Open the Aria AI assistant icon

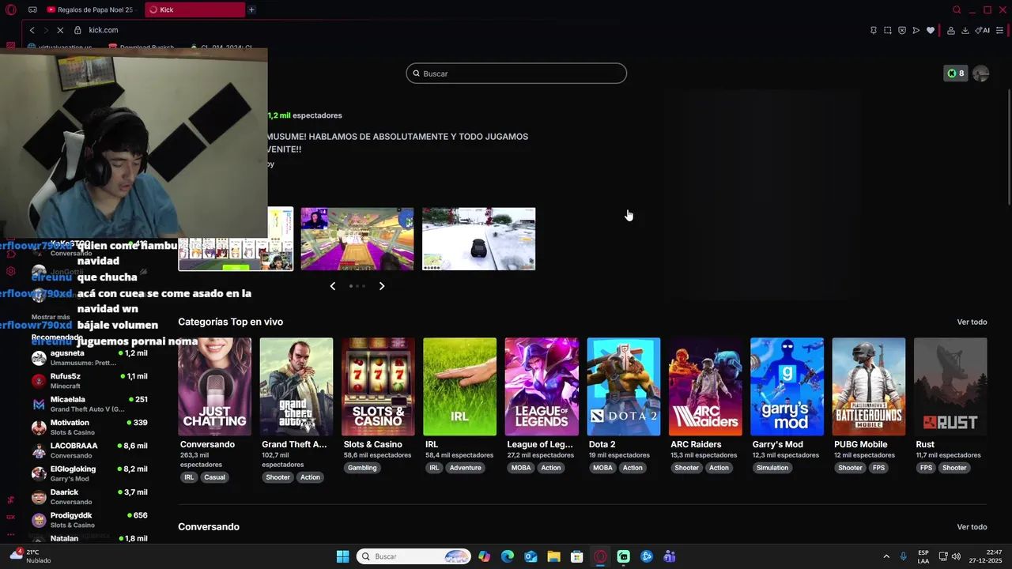click(x=983, y=30)
